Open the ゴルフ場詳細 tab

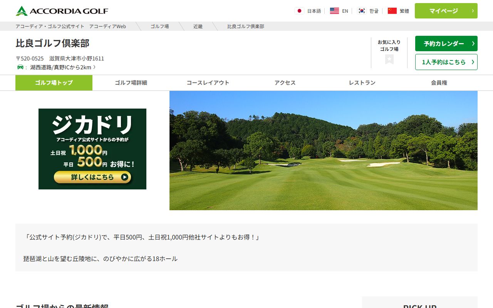tap(131, 83)
